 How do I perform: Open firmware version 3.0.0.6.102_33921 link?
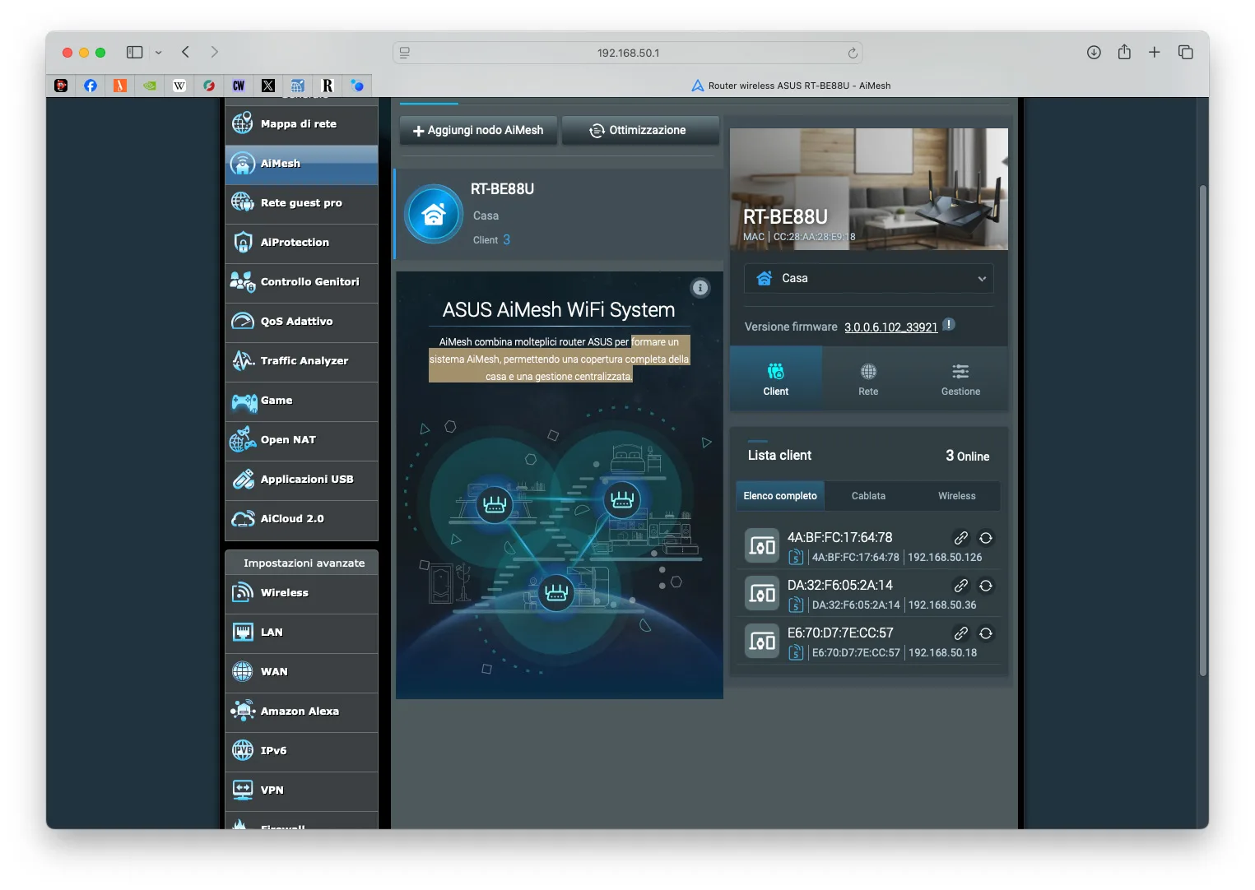point(890,327)
